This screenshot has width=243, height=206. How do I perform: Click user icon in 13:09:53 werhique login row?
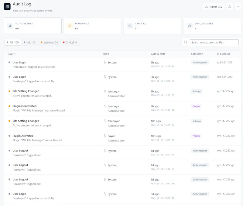click(x=105, y=77)
